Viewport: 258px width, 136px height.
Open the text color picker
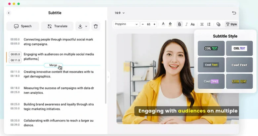pyautogui.click(x=163, y=24)
